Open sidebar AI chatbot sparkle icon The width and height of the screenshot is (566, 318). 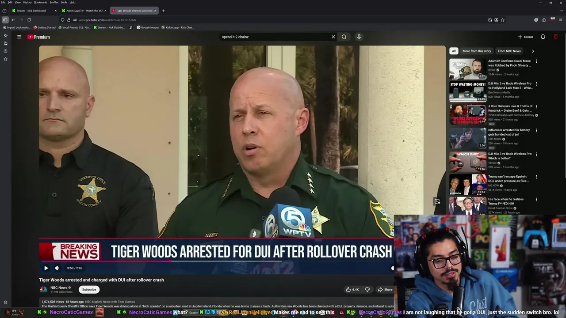[x=5, y=35]
